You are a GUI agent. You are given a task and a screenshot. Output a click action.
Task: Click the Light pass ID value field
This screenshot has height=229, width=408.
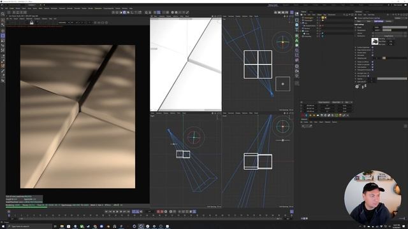[372, 81]
